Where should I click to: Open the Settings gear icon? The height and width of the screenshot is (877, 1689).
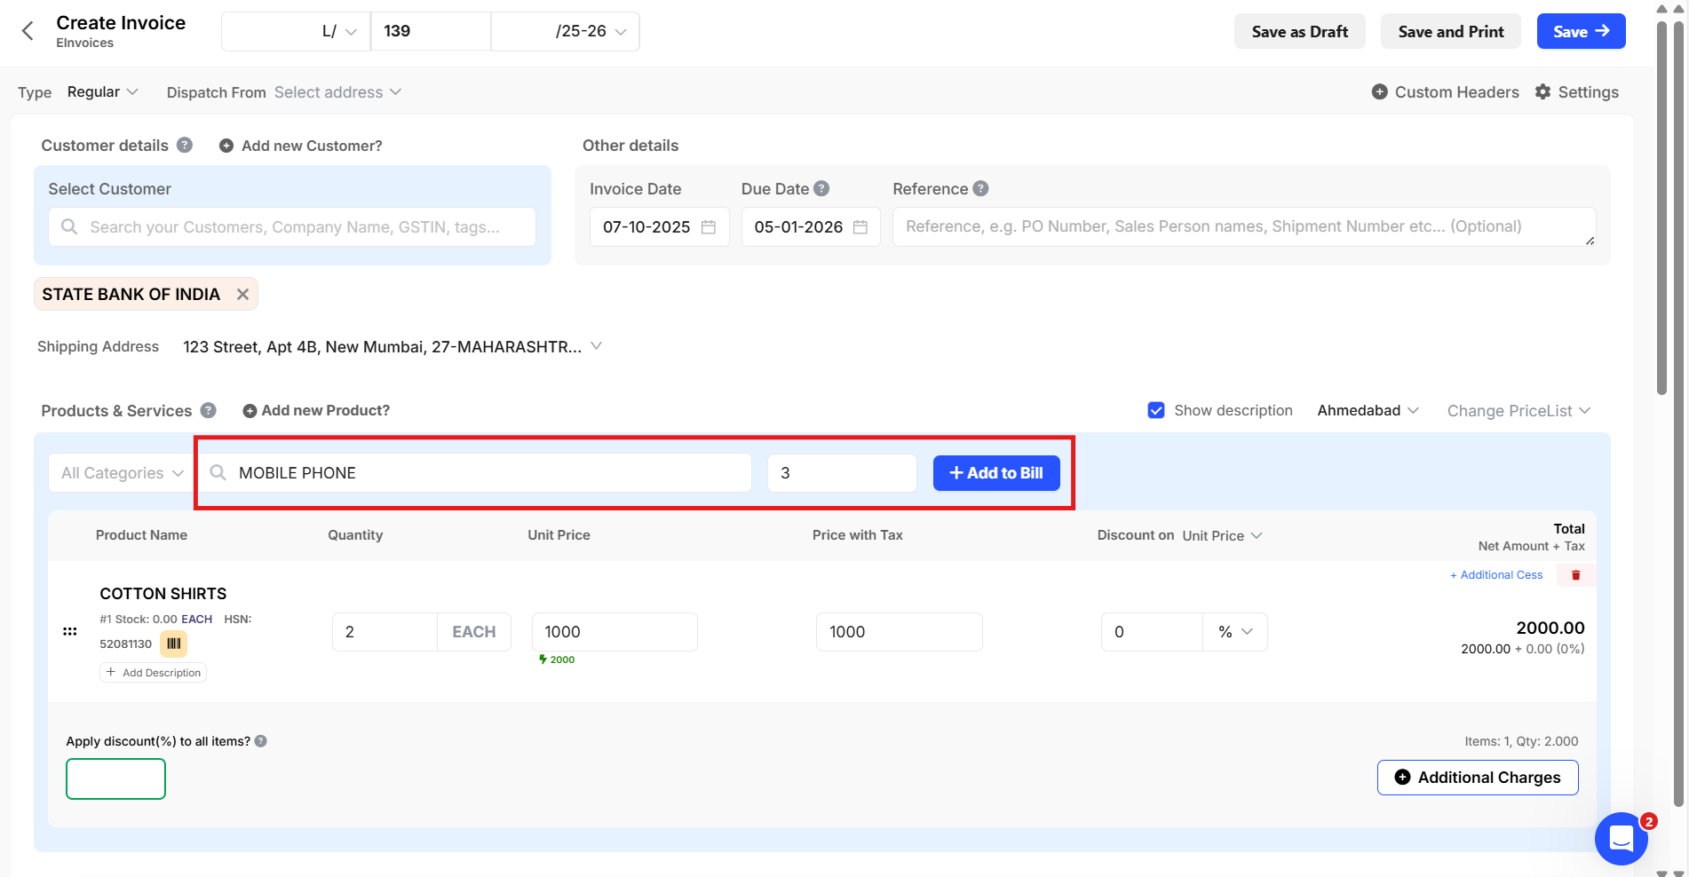(1543, 91)
